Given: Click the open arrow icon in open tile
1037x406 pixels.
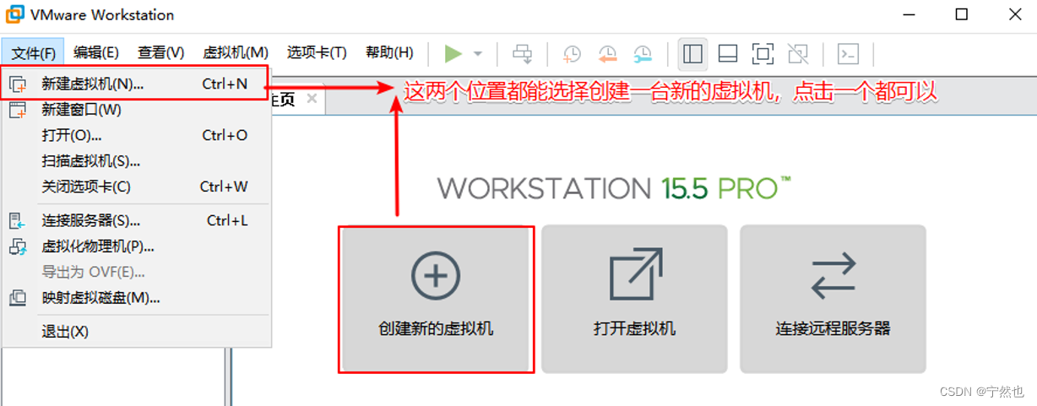Looking at the screenshot, I should click(636, 273).
